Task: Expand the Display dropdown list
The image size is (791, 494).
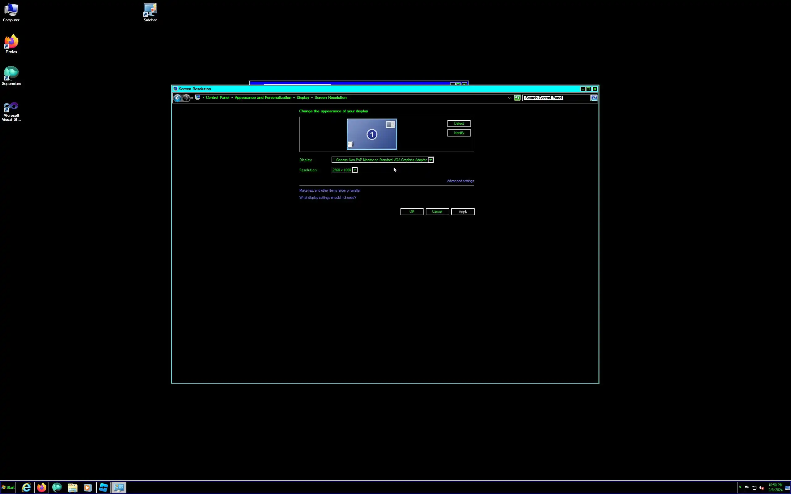Action: coord(430,160)
